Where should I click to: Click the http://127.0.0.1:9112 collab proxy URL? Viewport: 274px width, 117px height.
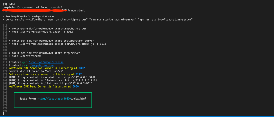pos(76,84)
